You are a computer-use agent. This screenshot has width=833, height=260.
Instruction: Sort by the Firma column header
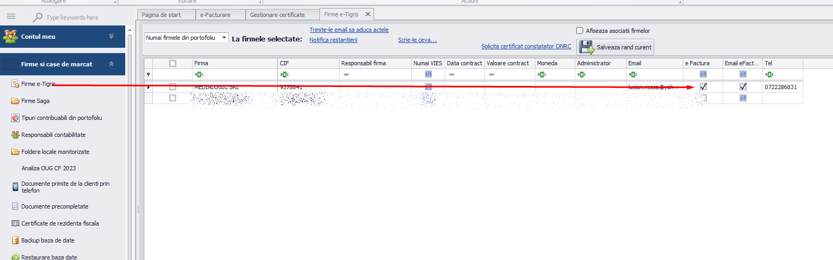[235, 63]
